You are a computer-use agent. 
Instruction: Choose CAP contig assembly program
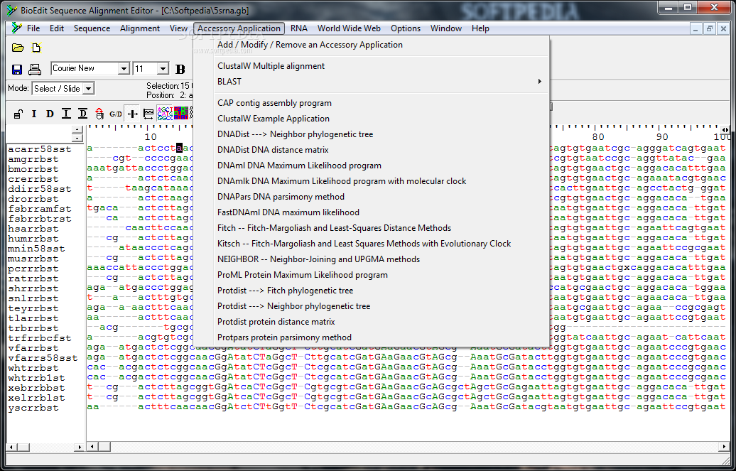(371, 103)
